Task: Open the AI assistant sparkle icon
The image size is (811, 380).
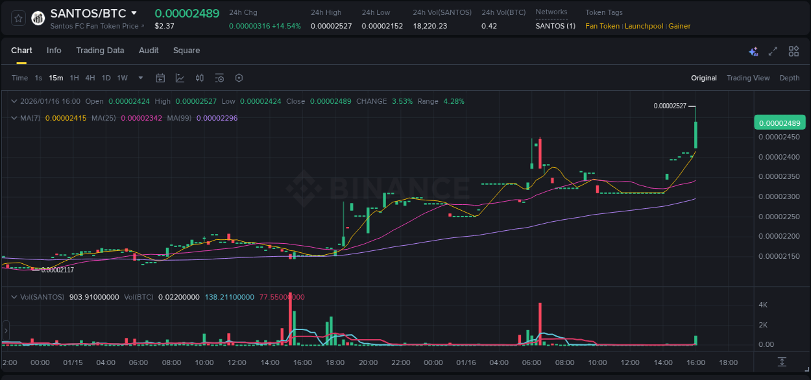Action: (753, 51)
